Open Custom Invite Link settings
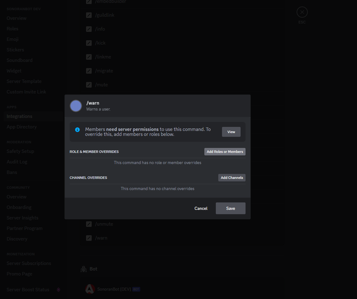The height and width of the screenshot is (299, 357). [x=33, y=92]
